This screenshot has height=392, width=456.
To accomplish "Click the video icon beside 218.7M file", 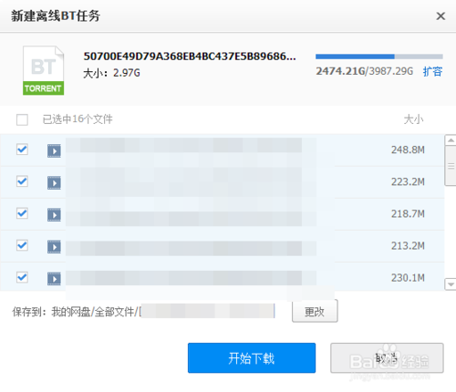I will point(54,214).
